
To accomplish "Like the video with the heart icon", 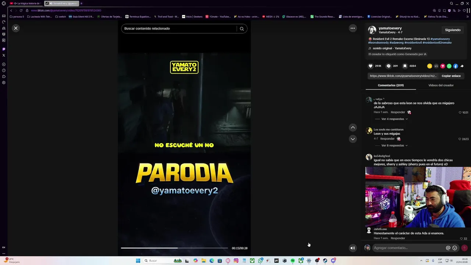I will point(371,66).
